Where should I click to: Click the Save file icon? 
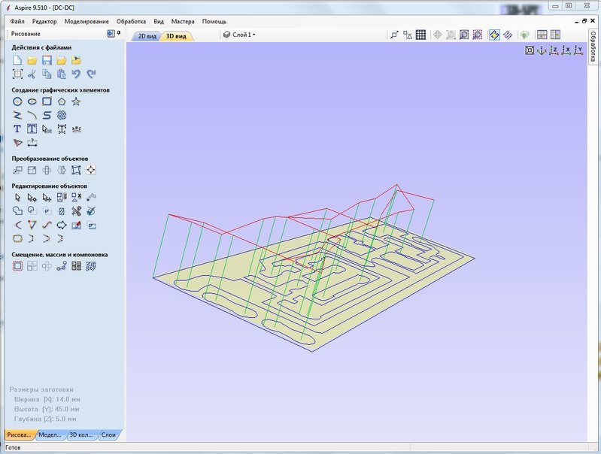point(47,60)
